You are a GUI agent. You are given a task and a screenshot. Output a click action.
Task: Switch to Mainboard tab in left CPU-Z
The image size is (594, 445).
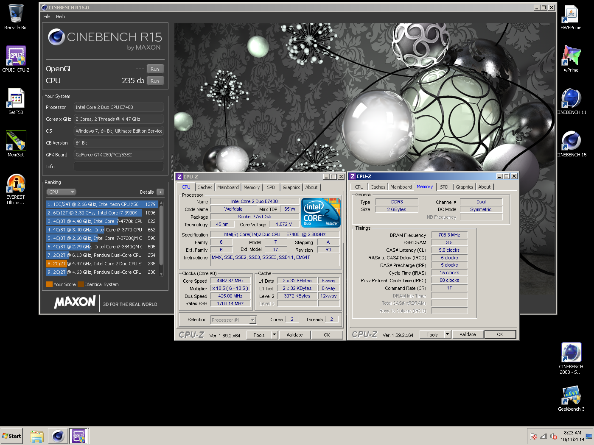(228, 187)
